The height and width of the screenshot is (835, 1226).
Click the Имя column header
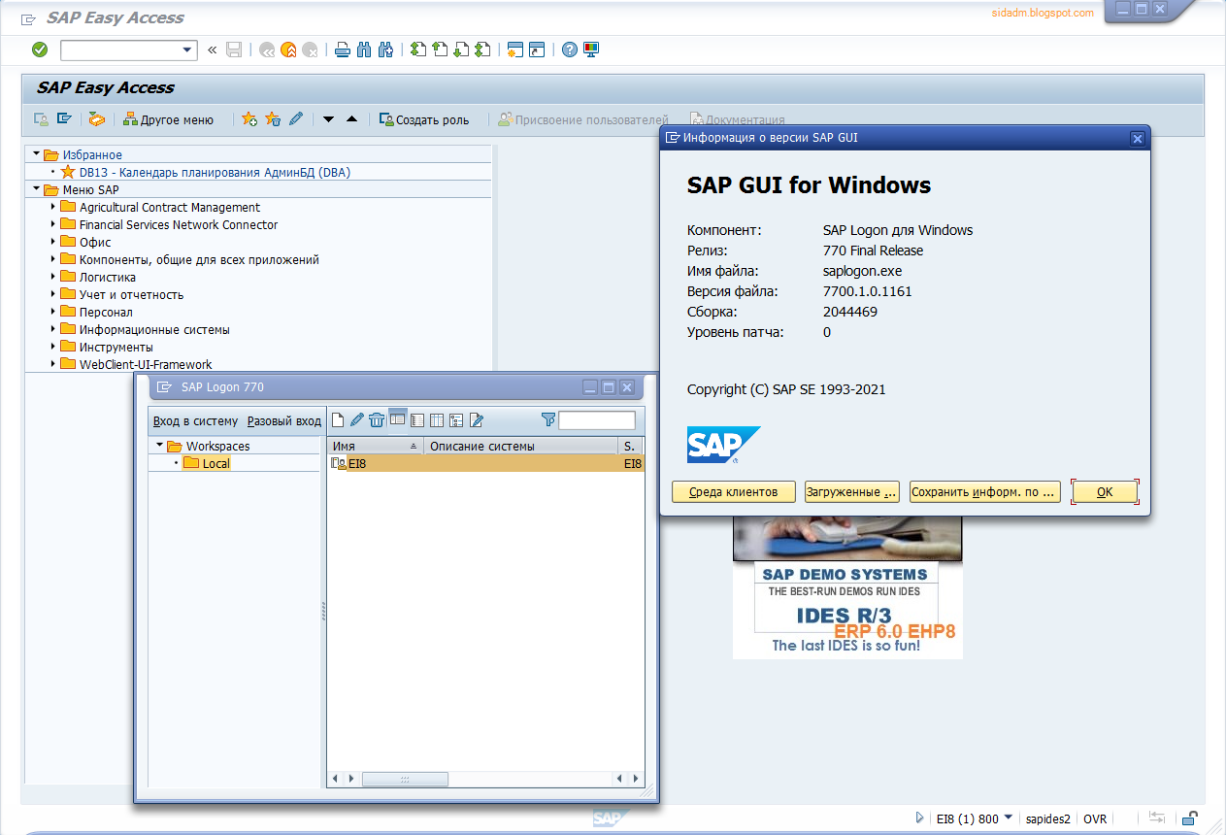pos(376,446)
